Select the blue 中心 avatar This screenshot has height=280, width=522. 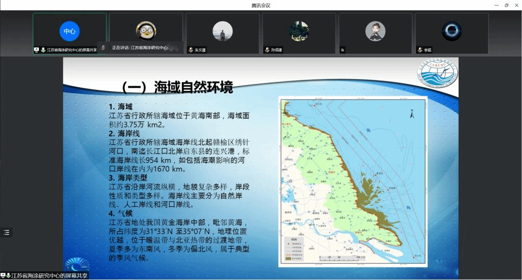69,31
